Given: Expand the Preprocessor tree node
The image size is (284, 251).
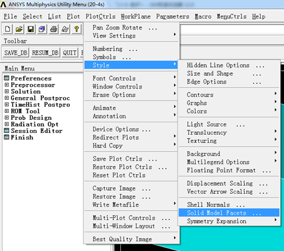Looking at the screenshot, I should [x=7, y=85].
